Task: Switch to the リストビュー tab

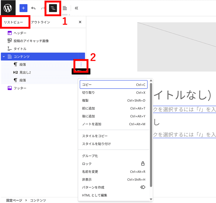Action: coord(13,22)
